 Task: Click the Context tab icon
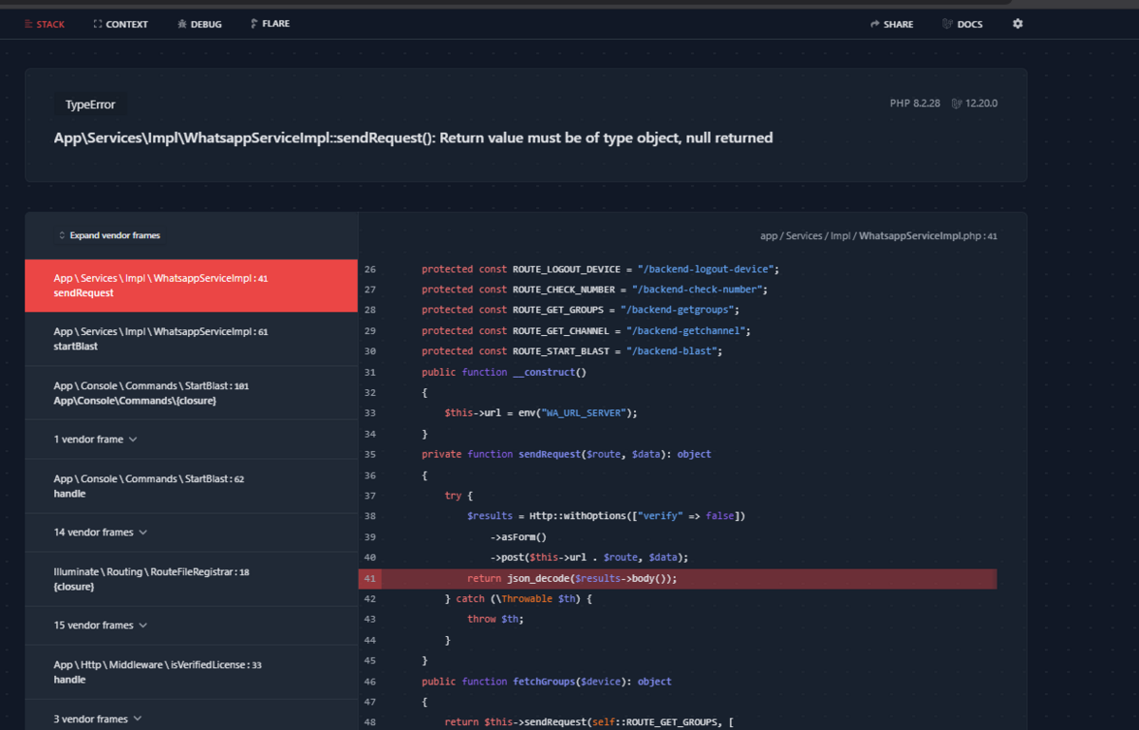(98, 25)
